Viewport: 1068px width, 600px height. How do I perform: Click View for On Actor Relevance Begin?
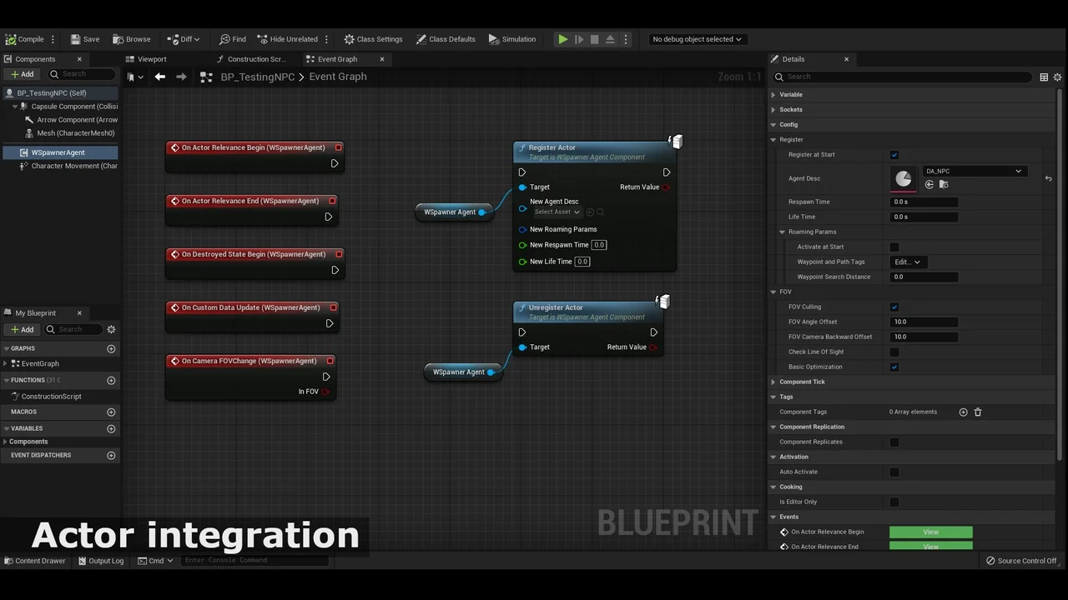[930, 532]
